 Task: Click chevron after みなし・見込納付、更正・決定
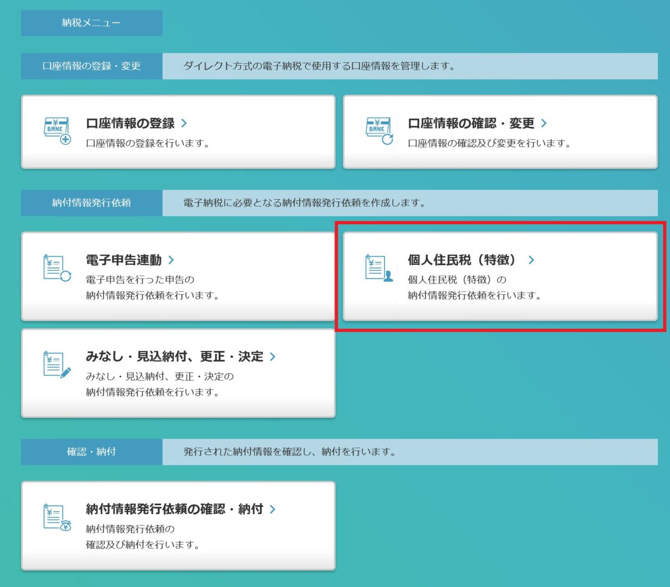coord(272,356)
